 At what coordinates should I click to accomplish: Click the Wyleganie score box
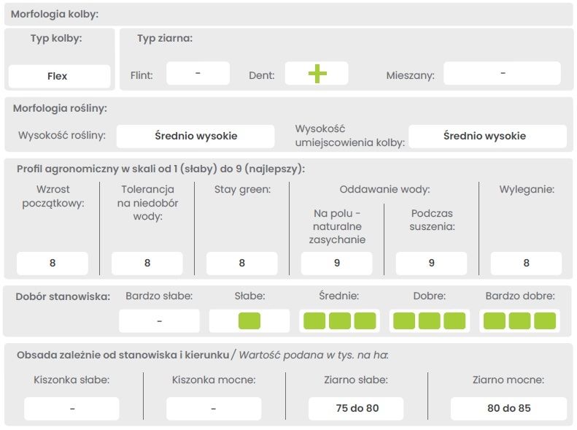click(526, 264)
